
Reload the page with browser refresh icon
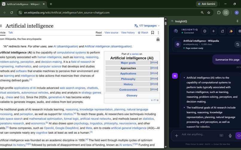tap(12, 12)
